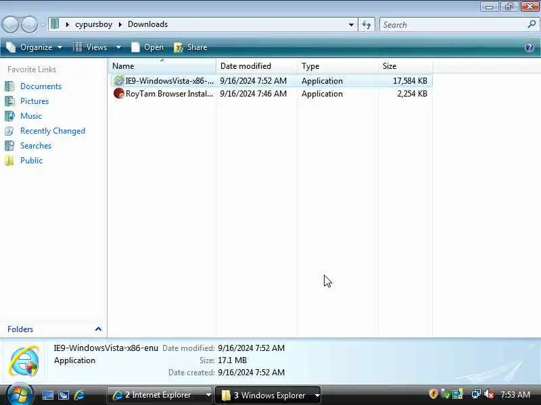Viewport: 541px width, 405px height.
Task: Open the Windows Start orb
Action: pyautogui.click(x=20, y=395)
